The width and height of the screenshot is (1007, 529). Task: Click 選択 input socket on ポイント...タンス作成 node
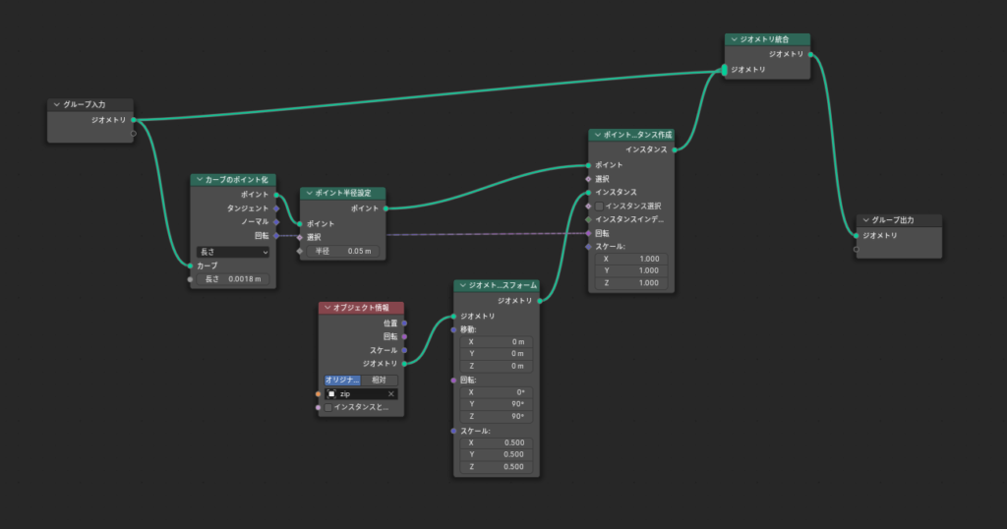coord(588,179)
